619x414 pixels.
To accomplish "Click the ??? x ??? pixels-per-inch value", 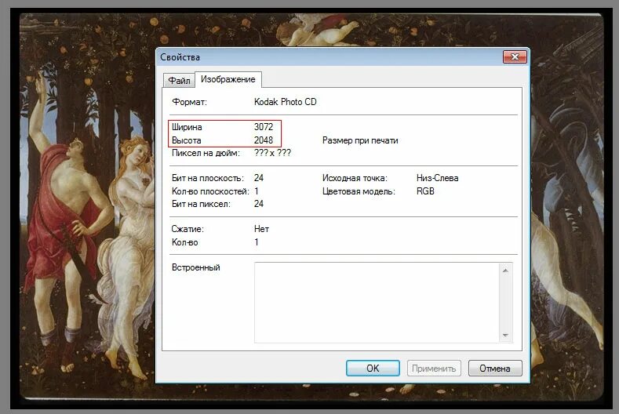I will point(272,153).
